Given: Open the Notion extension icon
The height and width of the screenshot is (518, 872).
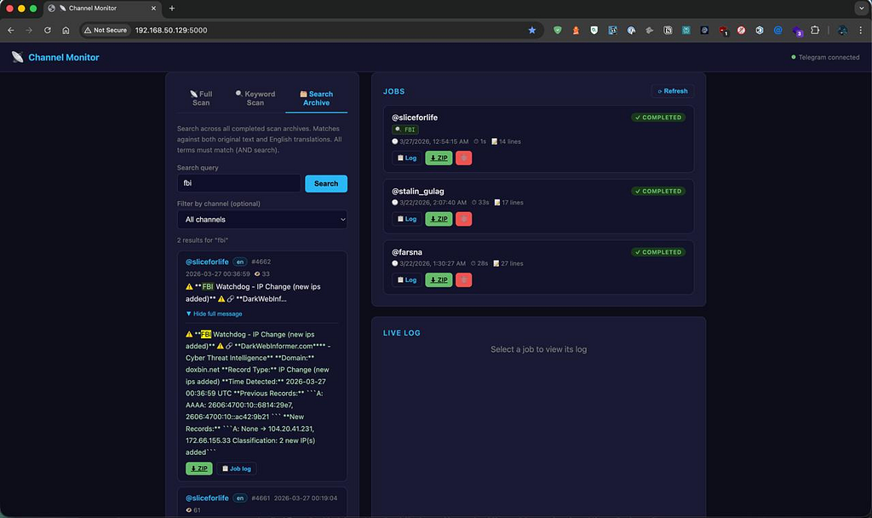Looking at the screenshot, I should point(668,30).
